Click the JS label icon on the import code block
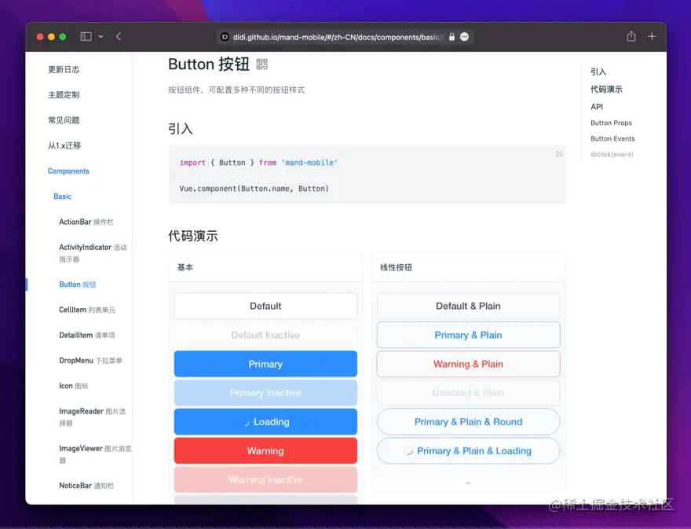The height and width of the screenshot is (529, 691). point(558,155)
